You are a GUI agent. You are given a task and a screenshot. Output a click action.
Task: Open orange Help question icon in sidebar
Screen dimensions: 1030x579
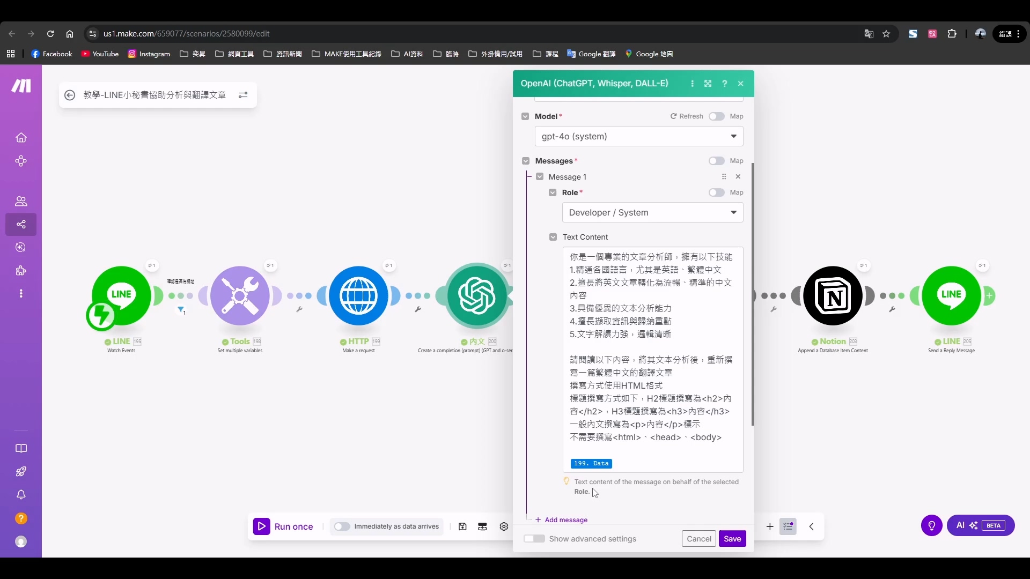21,518
